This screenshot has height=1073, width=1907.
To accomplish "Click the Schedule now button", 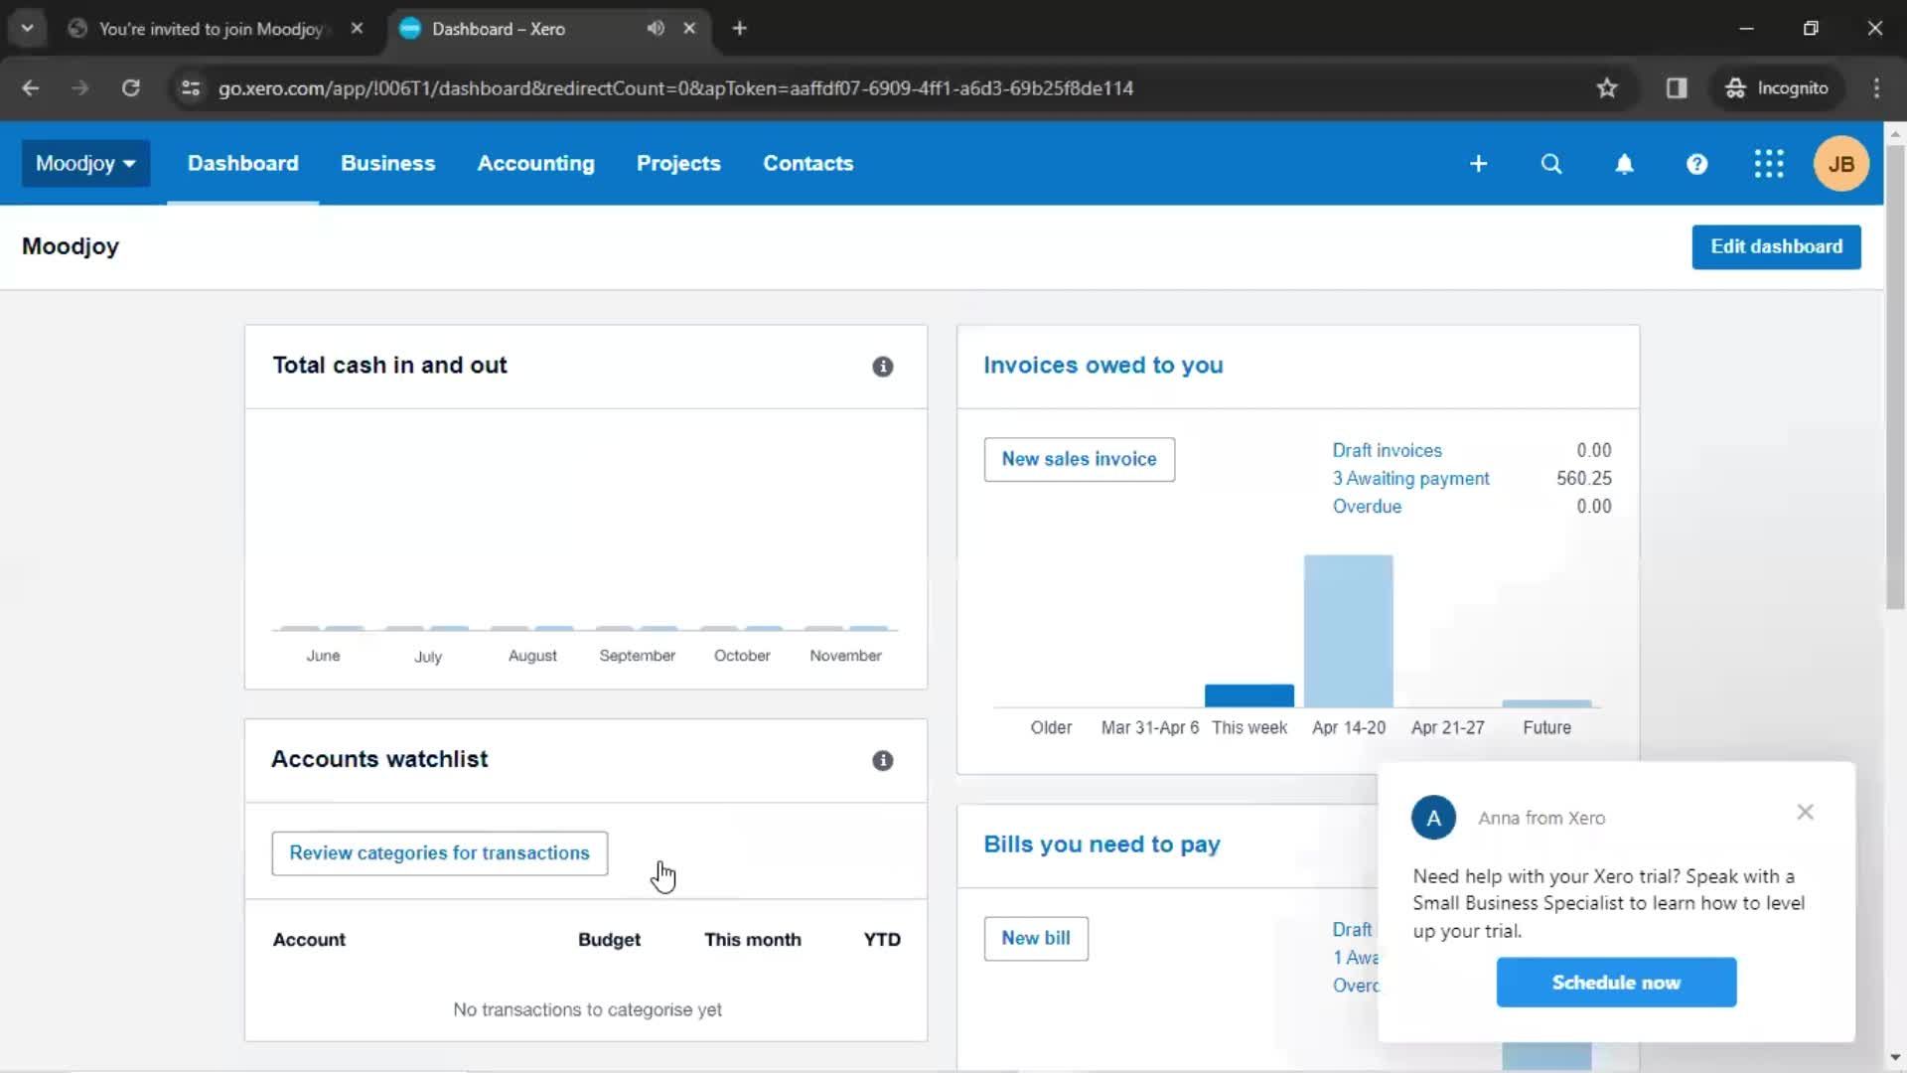I will (1616, 983).
